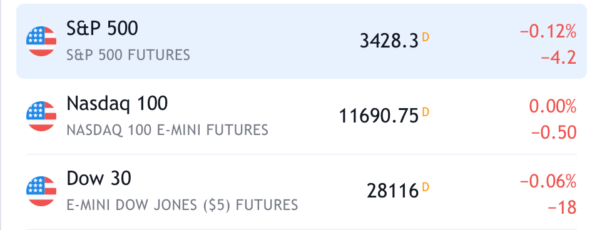The image size is (602, 230).
Task: Click the S&P 500 −0.12% change
Action: (x=548, y=32)
